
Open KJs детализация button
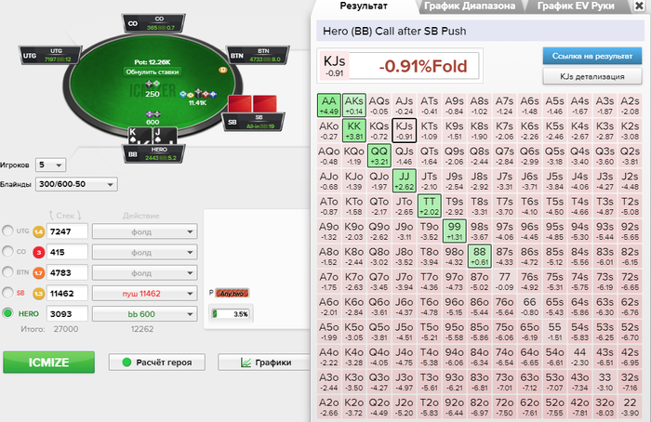(x=592, y=76)
